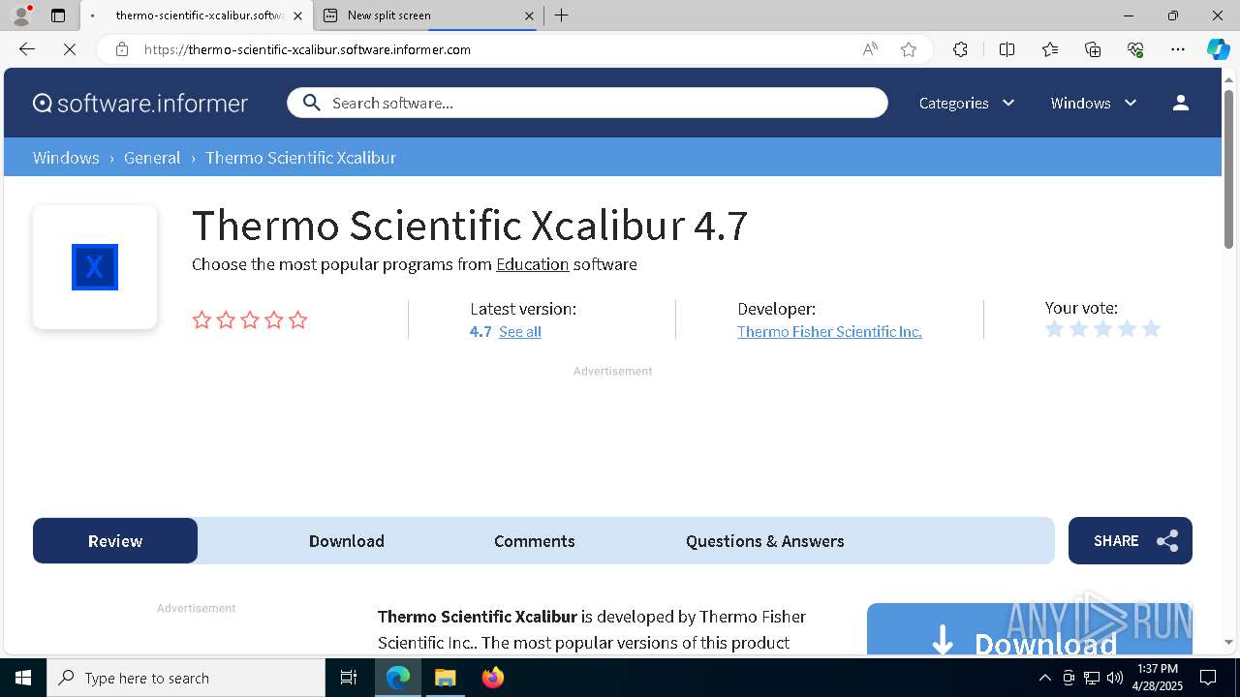Open Task View on taskbar
Viewport: 1240px width, 697px height.
coord(349,678)
